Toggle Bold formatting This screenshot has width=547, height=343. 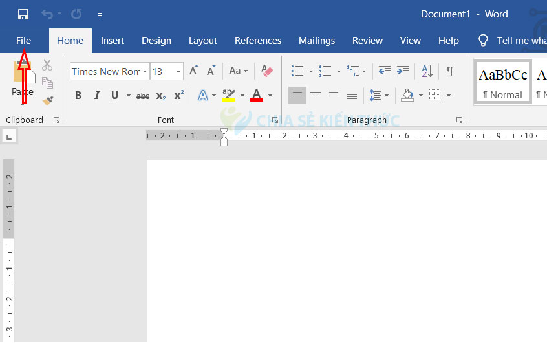click(x=78, y=96)
